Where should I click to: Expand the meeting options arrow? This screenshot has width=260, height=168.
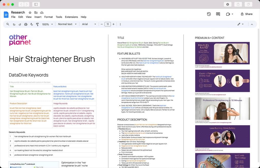point(232,14)
